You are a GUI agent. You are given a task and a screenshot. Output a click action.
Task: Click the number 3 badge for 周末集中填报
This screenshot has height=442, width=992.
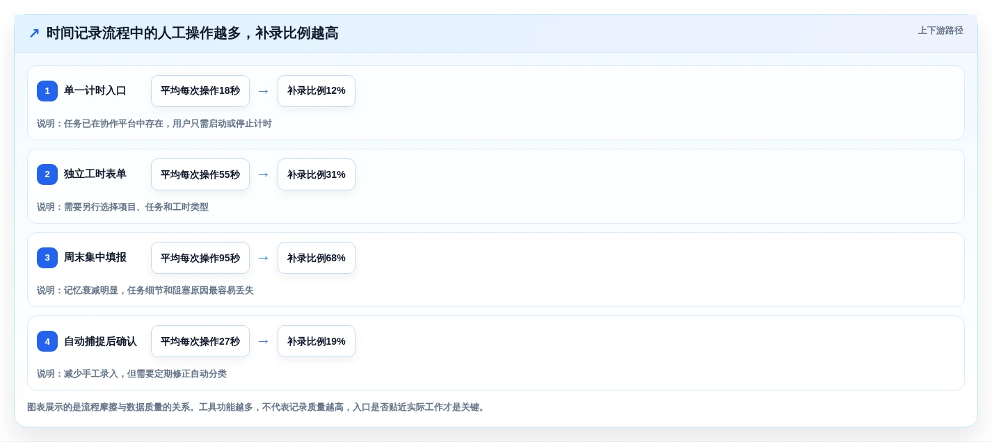click(47, 258)
